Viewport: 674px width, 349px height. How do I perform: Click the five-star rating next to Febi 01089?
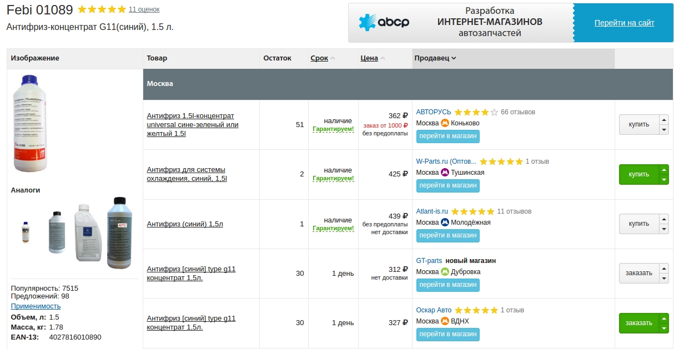(102, 9)
